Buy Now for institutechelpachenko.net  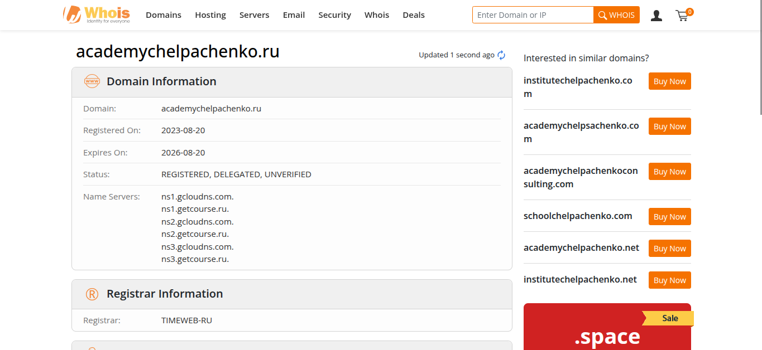tap(669, 280)
